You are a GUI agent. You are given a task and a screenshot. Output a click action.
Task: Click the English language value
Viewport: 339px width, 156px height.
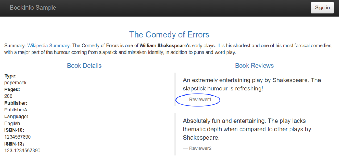click(x=12, y=123)
